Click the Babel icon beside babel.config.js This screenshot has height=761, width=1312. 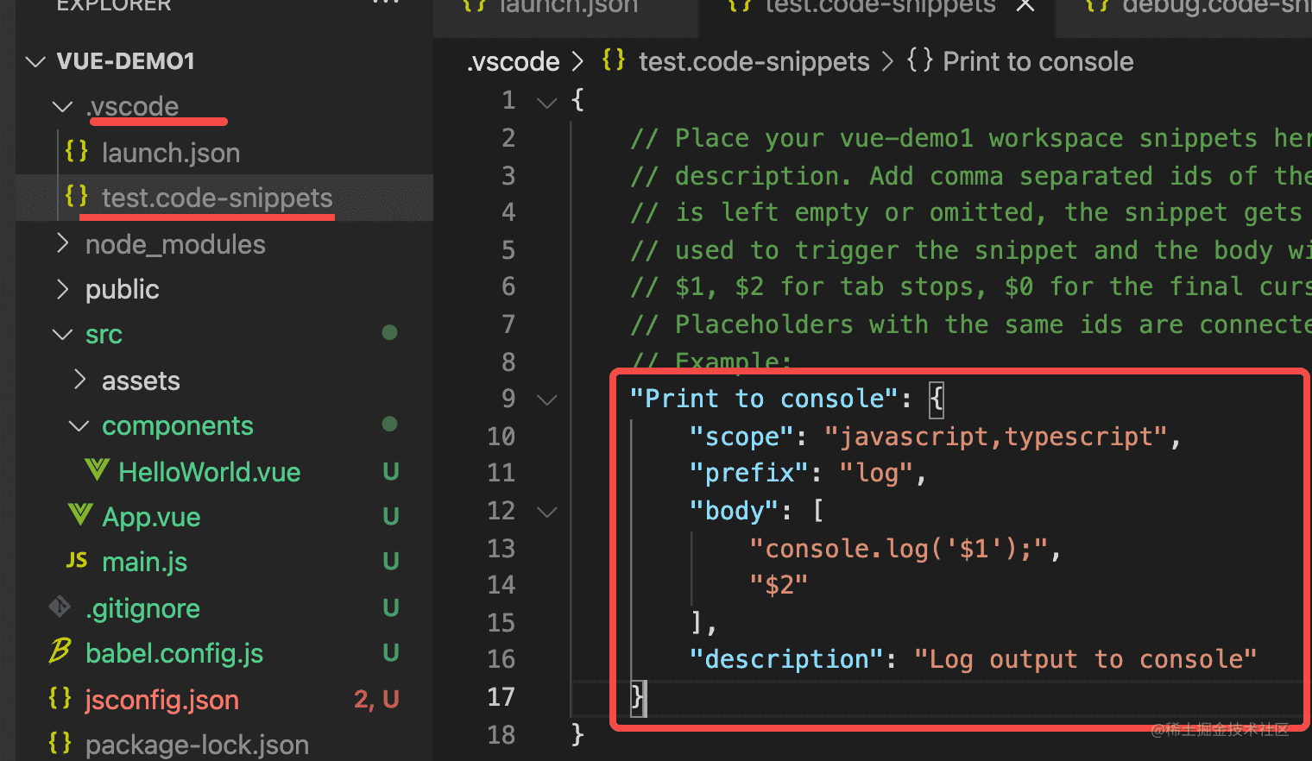pyautogui.click(x=60, y=651)
